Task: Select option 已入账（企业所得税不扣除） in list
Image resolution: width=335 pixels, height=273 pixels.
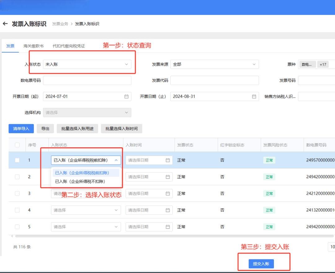Action: (x=86, y=181)
